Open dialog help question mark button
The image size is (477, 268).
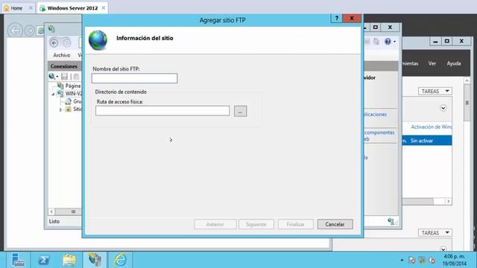(336, 19)
